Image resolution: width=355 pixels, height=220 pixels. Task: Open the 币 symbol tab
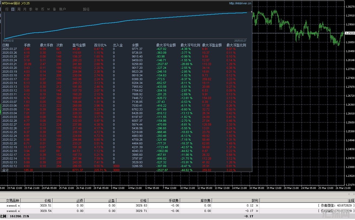tap(42, 9)
